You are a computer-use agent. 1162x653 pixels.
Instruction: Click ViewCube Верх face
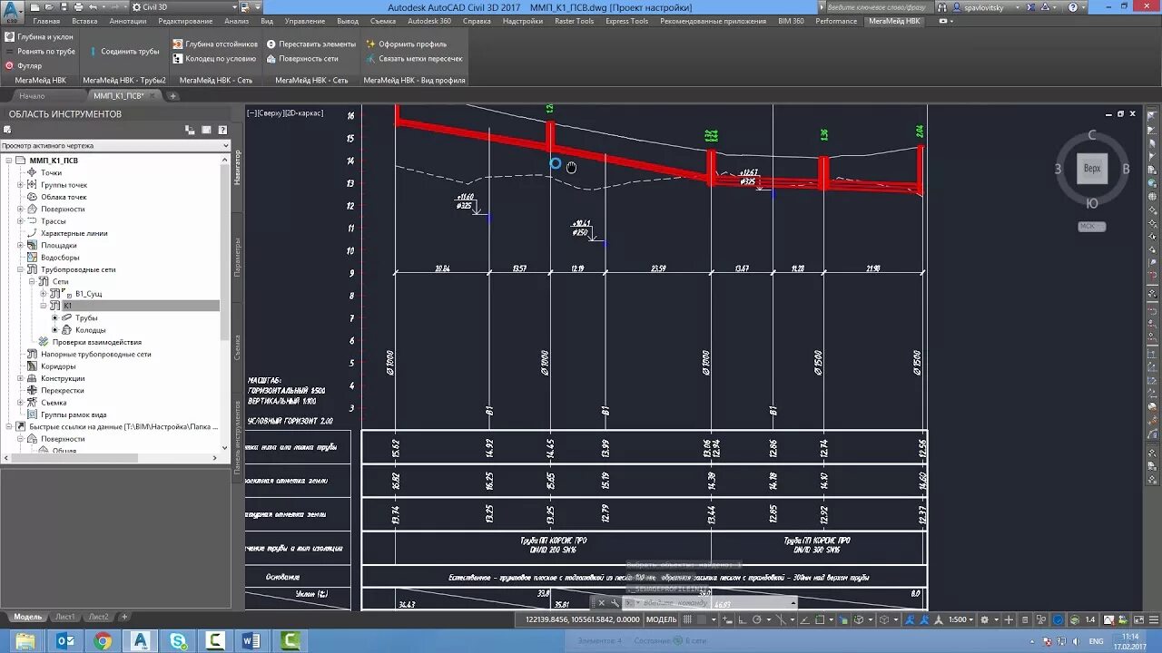(1092, 169)
